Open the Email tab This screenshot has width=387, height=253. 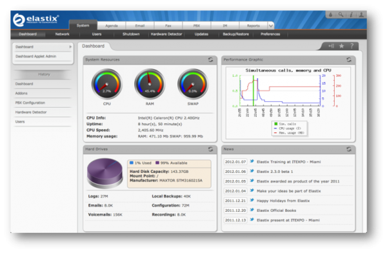pos(140,26)
